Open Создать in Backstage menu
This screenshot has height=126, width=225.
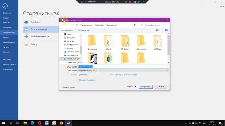[x=6, y=18]
